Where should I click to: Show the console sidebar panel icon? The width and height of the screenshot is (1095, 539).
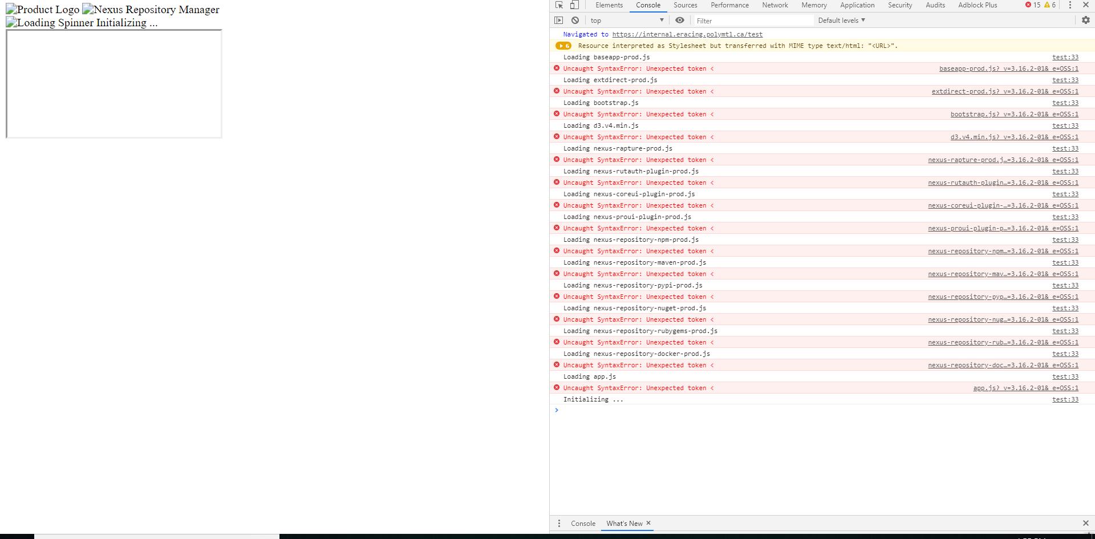pyautogui.click(x=558, y=20)
